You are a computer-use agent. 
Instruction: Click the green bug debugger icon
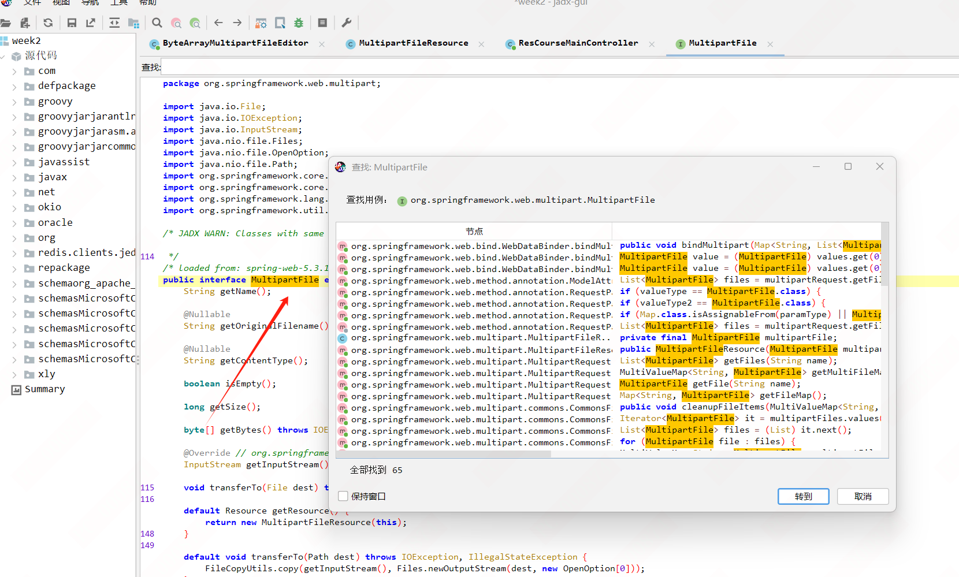coord(299,23)
